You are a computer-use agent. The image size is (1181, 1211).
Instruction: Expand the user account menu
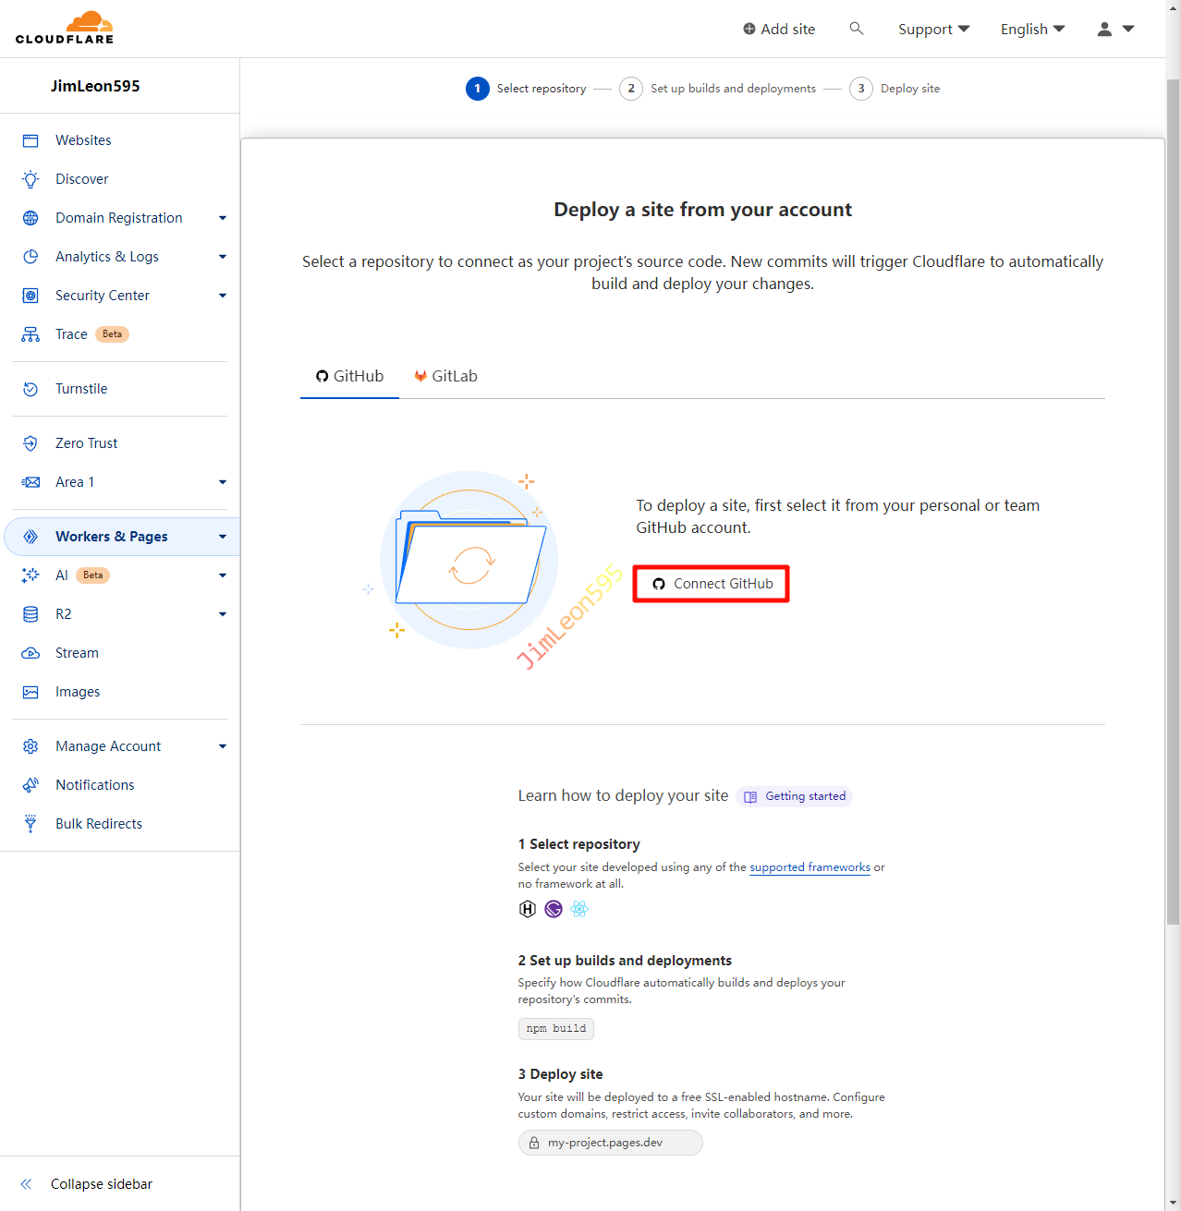click(1115, 30)
